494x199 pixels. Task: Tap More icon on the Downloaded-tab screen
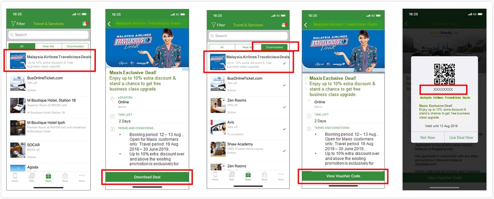pos(281,177)
